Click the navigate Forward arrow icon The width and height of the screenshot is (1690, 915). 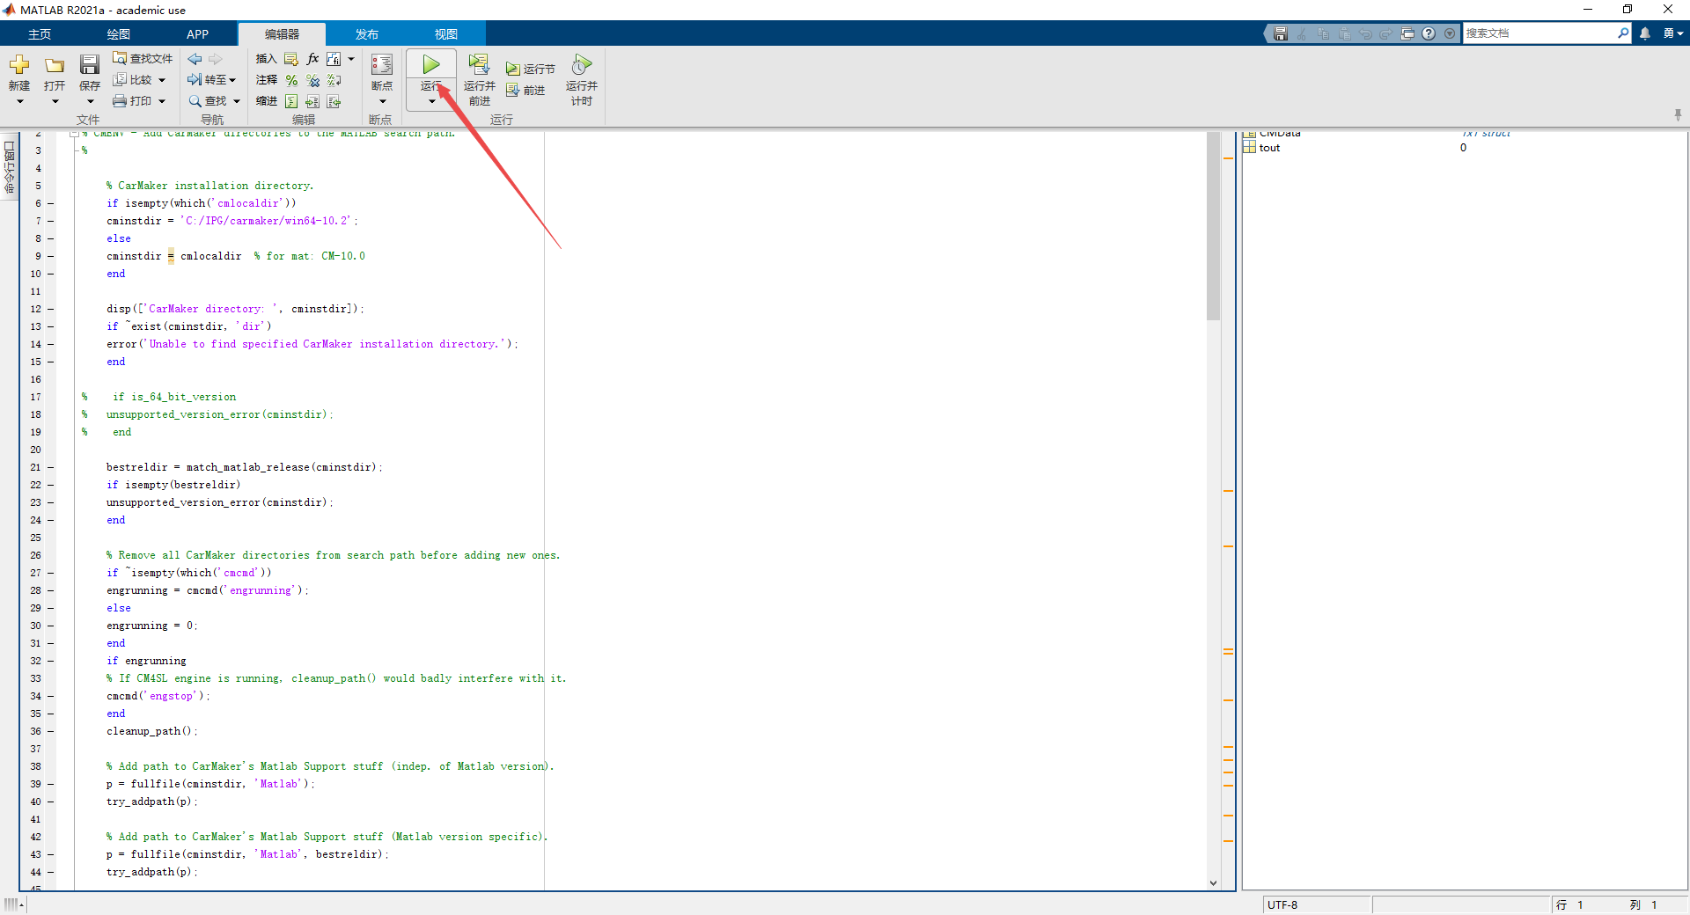tap(216, 59)
